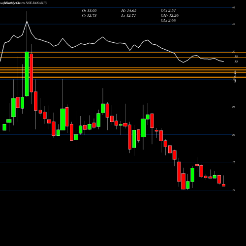Click the 18 indicator axis label
This screenshot has width=246, height=246.
pos(236,57)
